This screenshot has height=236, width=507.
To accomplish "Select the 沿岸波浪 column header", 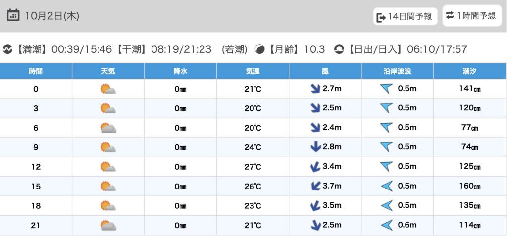I will pos(398,71).
